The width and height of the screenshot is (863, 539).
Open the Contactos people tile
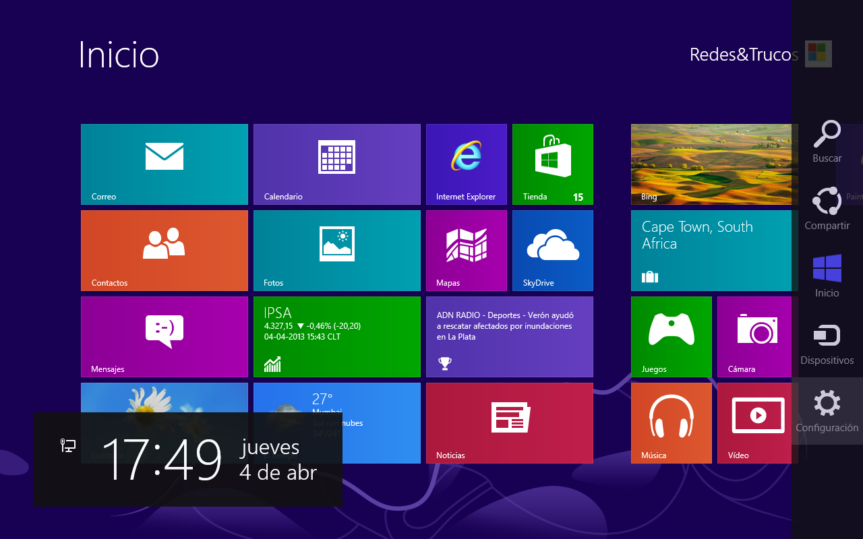click(165, 251)
